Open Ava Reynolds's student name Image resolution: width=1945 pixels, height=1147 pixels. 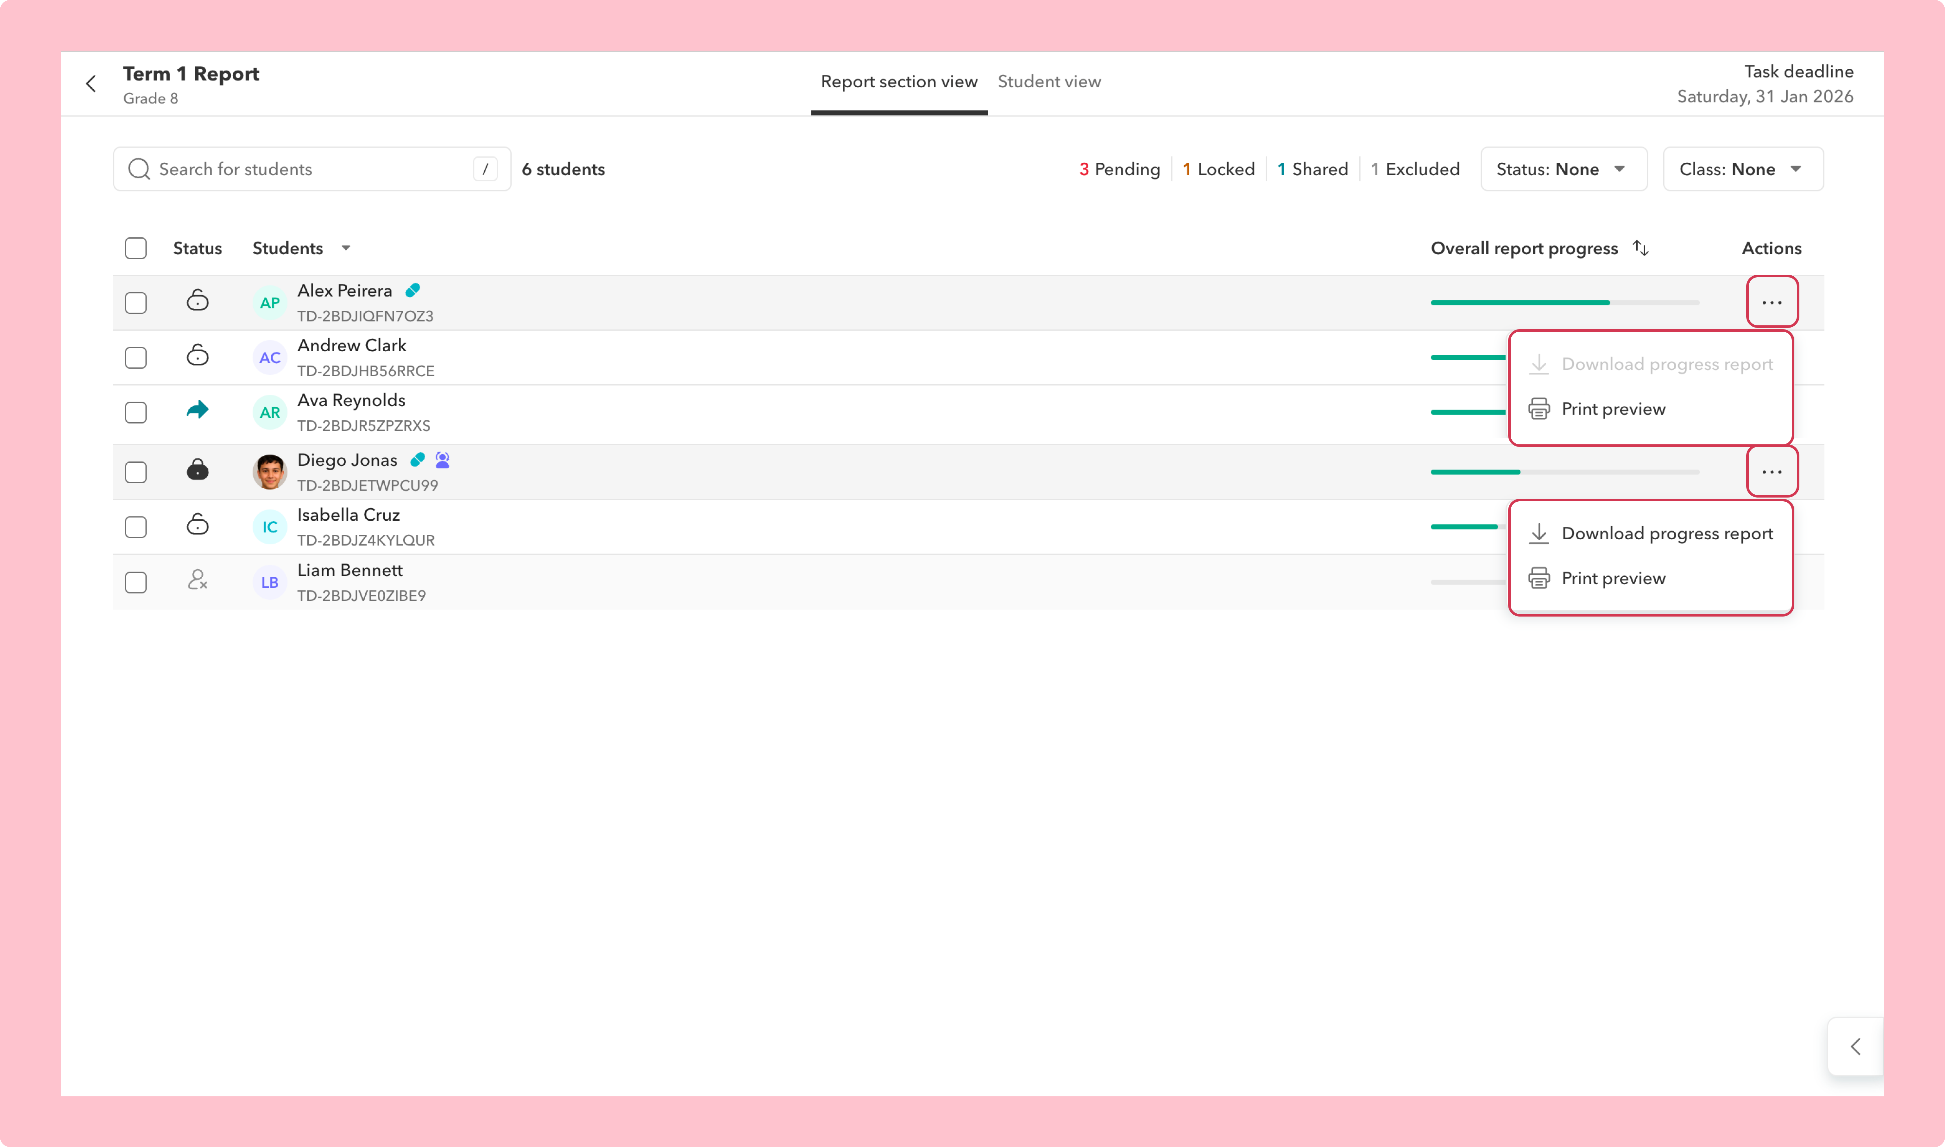tap(351, 400)
